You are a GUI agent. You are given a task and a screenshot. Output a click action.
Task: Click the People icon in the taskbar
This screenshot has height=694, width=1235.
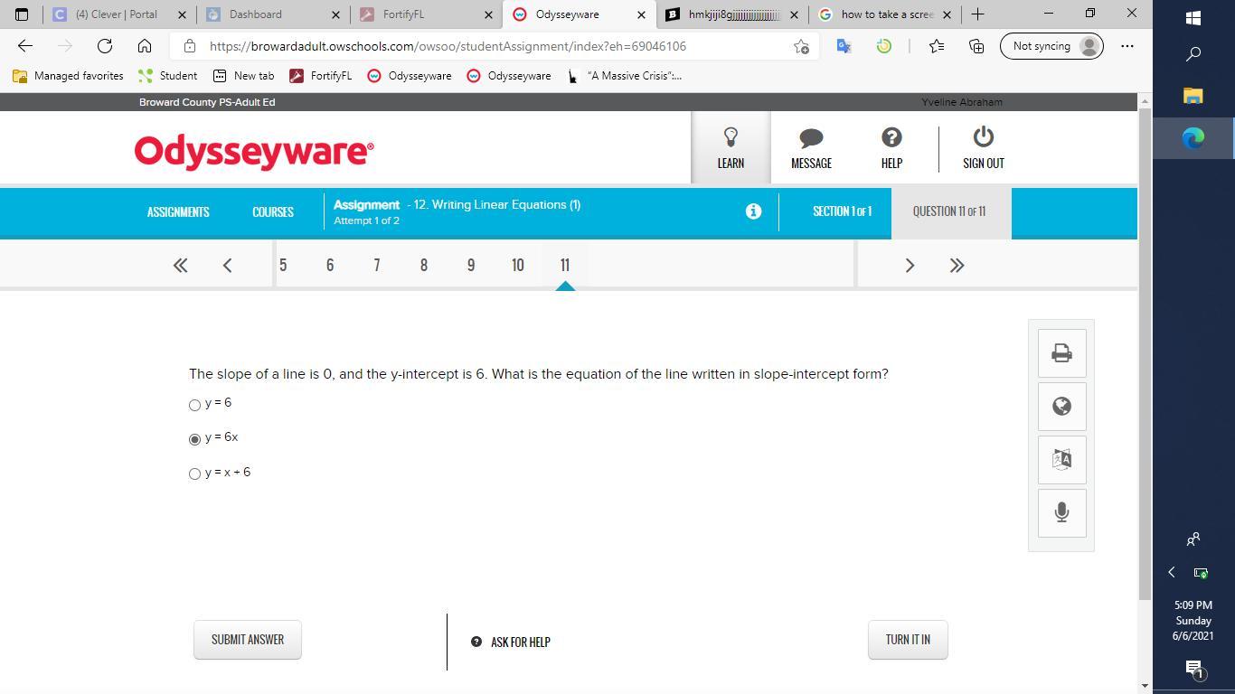pyautogui.click(x=1193, y=539)
